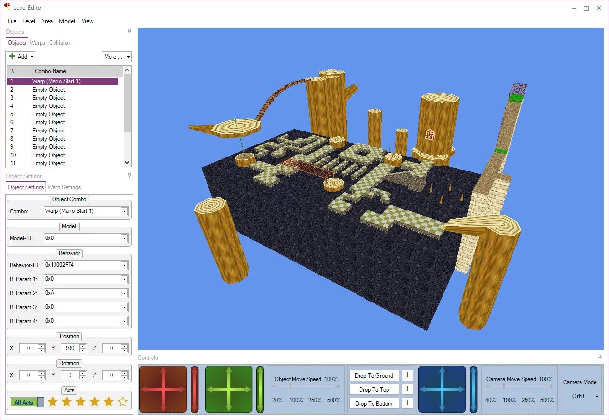Click the objects list scrollbar
Viewport: 609px width, 420px height.
(127, 117)
